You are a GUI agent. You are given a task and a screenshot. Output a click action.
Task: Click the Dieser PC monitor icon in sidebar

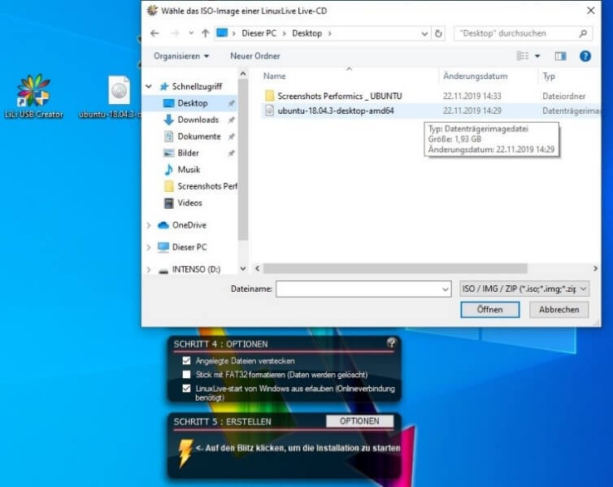pos(163,247)
